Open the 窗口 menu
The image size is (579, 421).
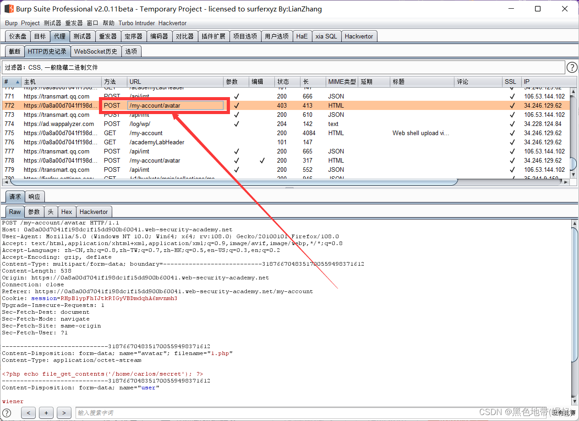(92, 23)
